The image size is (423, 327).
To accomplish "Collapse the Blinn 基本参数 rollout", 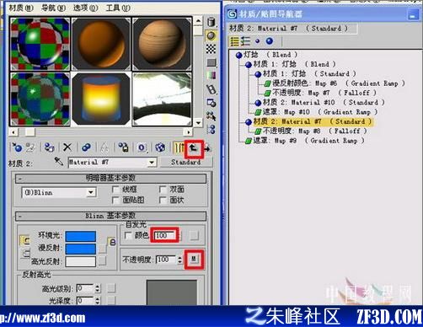I will (110, 216).
